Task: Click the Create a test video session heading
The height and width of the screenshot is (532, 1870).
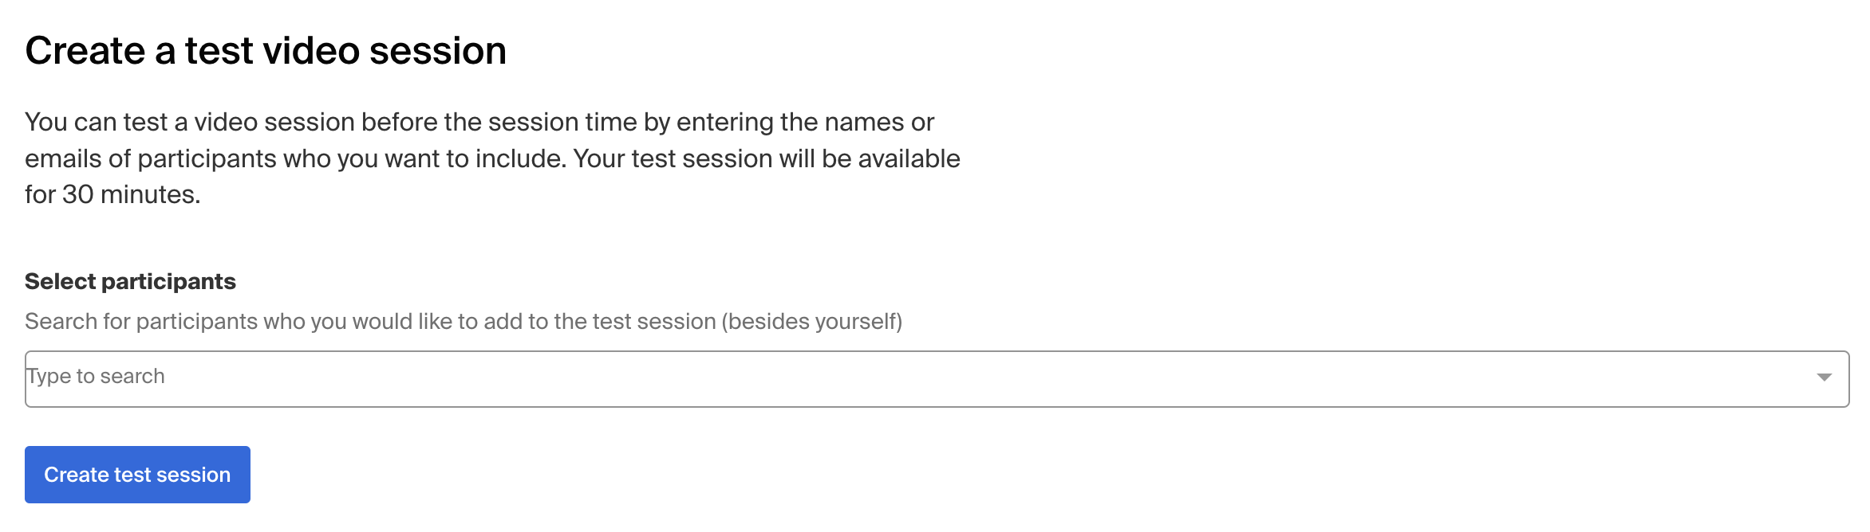Action: tap(266, 49)
